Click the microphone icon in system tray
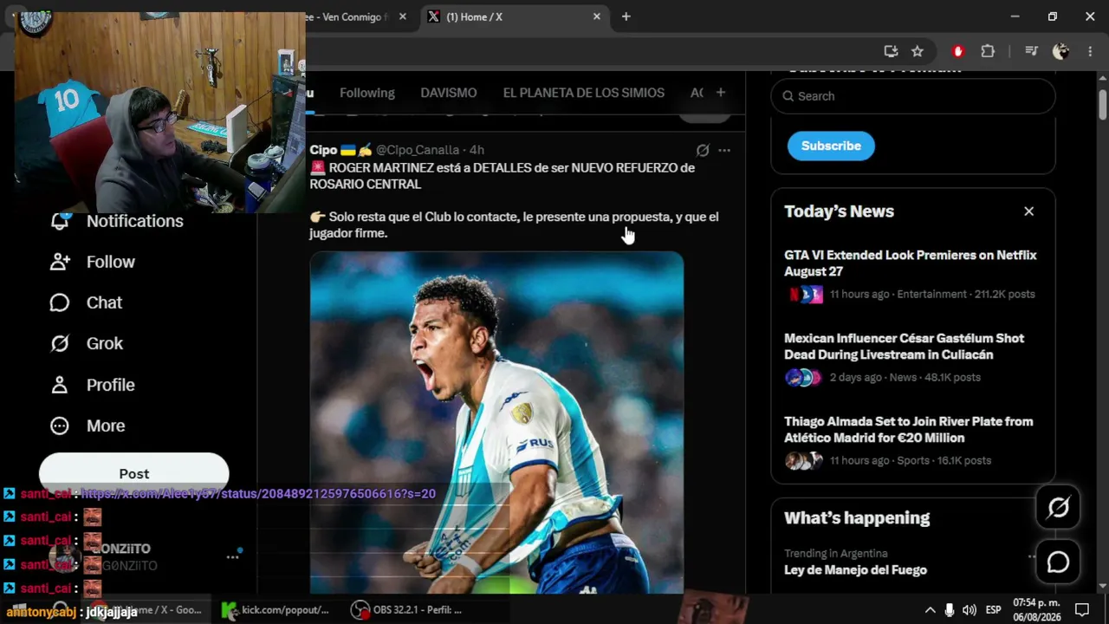 point(950,610)
